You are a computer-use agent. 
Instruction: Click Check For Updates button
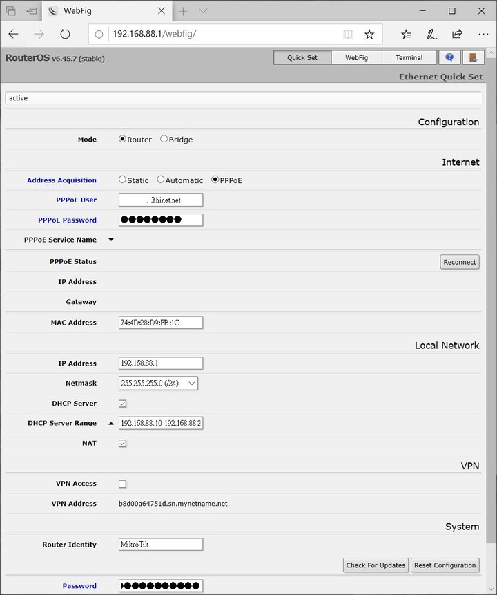click(376, 565)
